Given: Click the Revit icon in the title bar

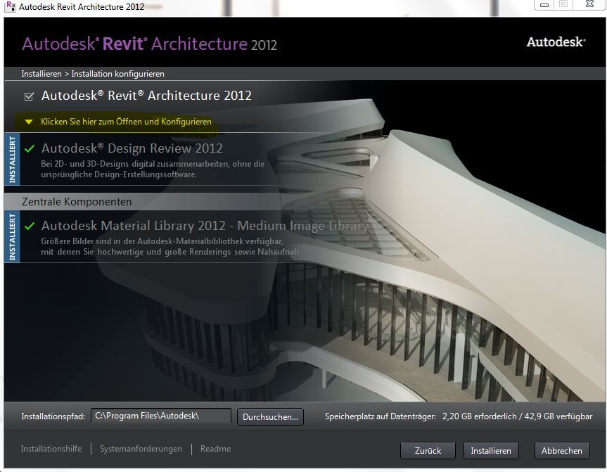Looking at the screenshot, I should tap(10, 6).
